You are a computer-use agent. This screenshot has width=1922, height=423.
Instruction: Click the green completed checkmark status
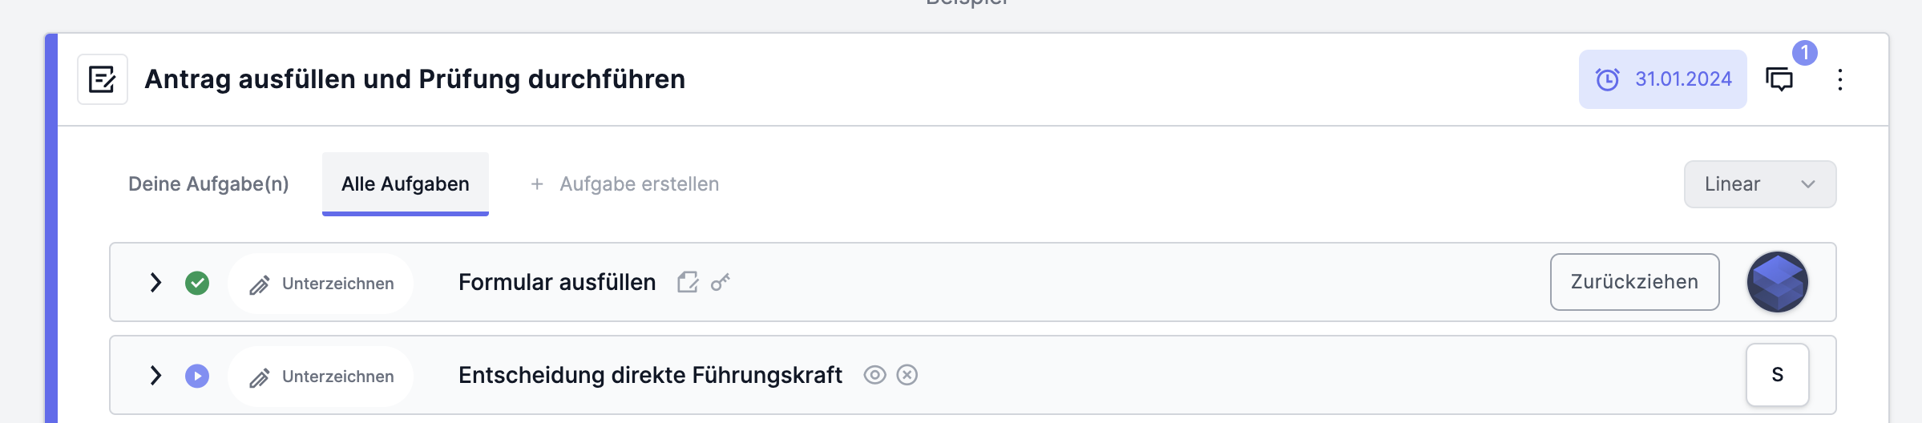click(197, 283)
